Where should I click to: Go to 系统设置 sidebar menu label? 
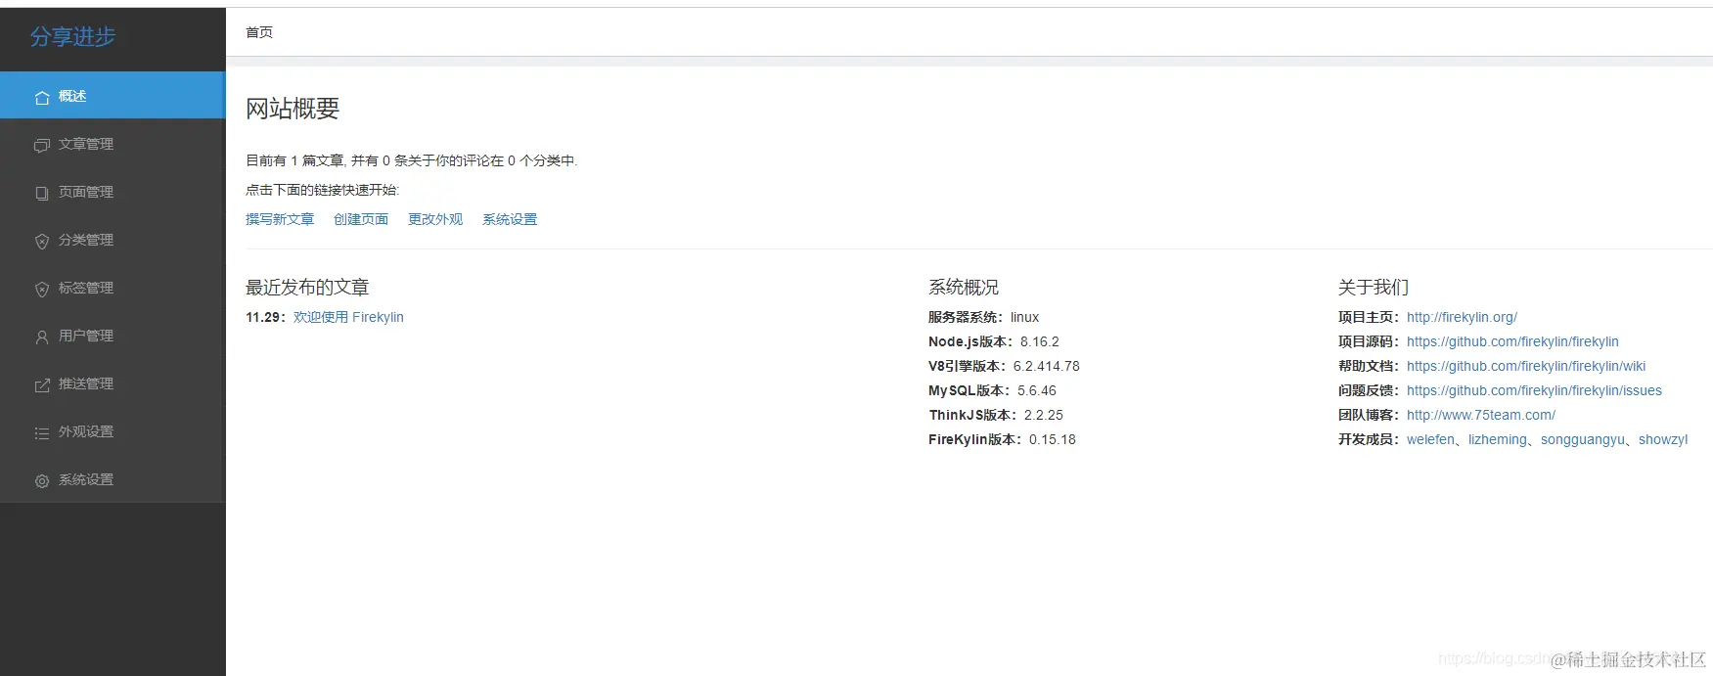(x=86, y=479)
